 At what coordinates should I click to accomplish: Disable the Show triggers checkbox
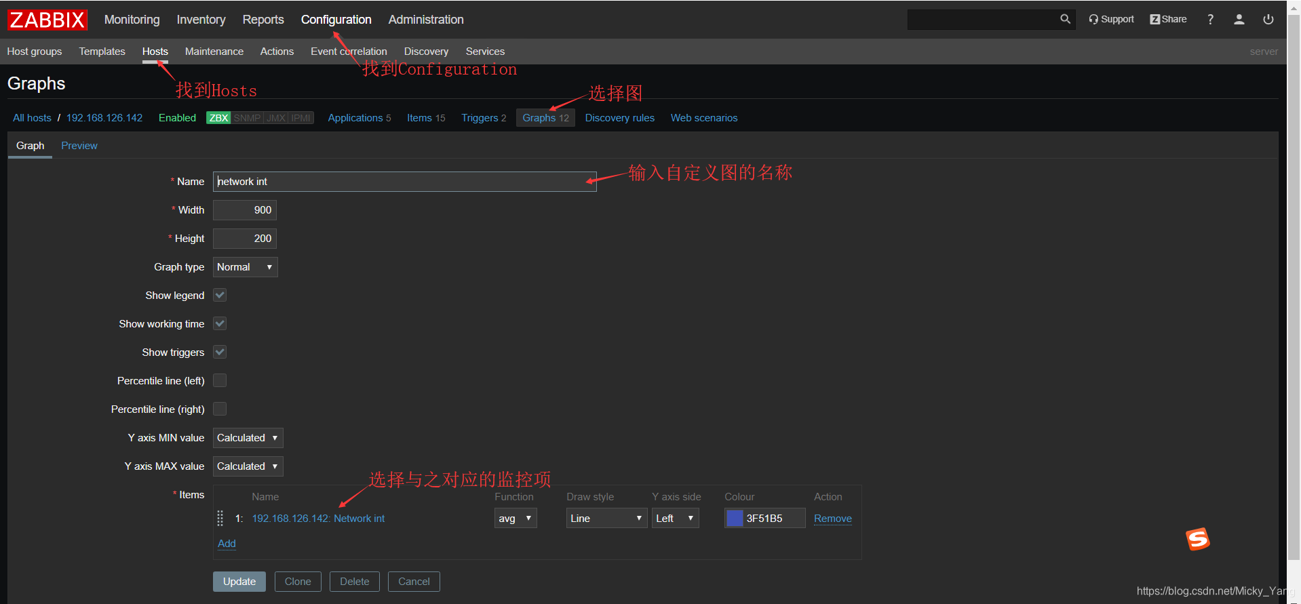[x=220, y=352]
